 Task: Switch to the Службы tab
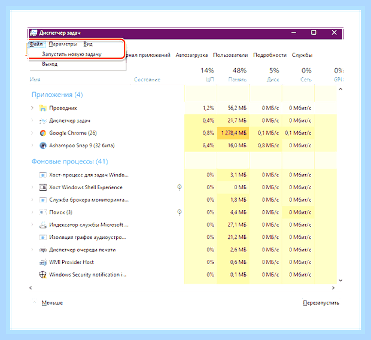click(302, 55)
